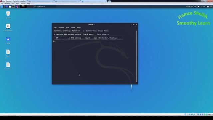This screenshot has height=120, width=213.
Task: Click the logout power icon
Action: point(211,6)
